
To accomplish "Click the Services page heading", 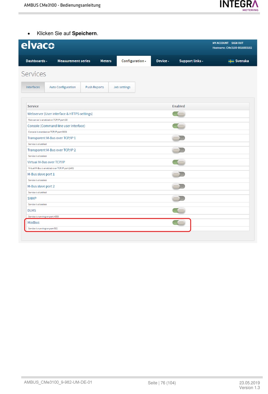I will [34, 74].
